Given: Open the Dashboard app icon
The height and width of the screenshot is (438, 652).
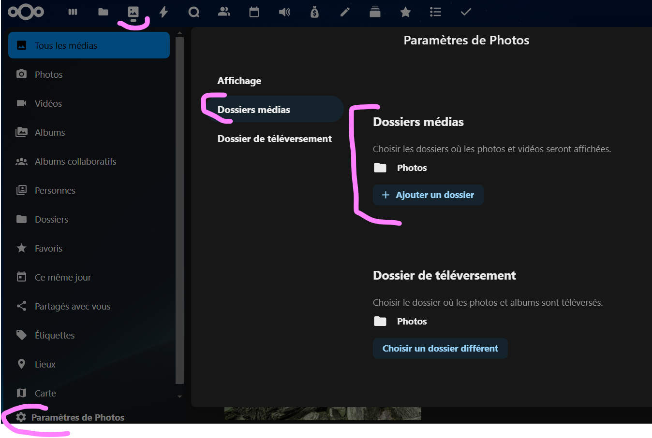Looking at the screenshot, I should (x=73, y=12).
